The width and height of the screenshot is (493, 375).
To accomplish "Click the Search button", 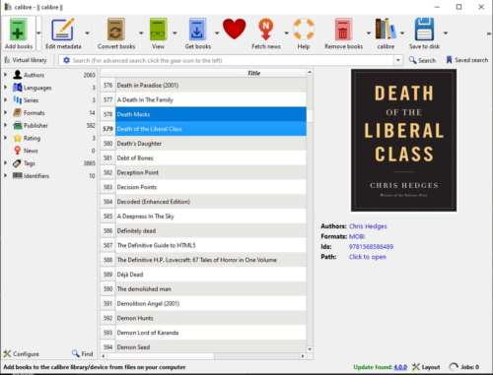I will click(422, 60).
